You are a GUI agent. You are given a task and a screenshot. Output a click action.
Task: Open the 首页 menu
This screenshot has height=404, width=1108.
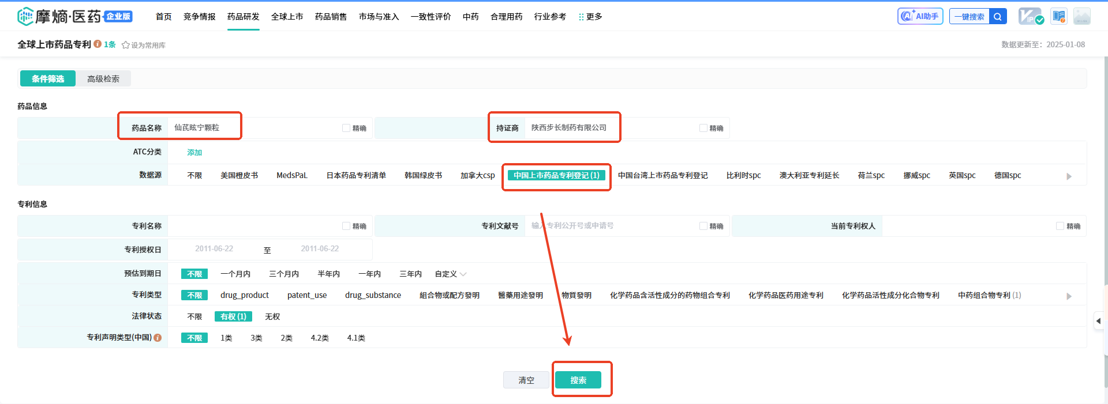[x=164, y=17]
